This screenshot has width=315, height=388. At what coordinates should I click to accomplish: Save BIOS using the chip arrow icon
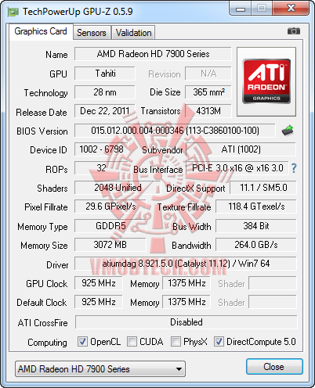(x=288, y=131)
